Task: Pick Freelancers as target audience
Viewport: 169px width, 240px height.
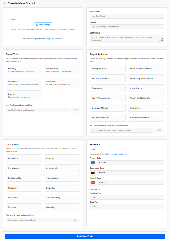Action: coord(108,88)
